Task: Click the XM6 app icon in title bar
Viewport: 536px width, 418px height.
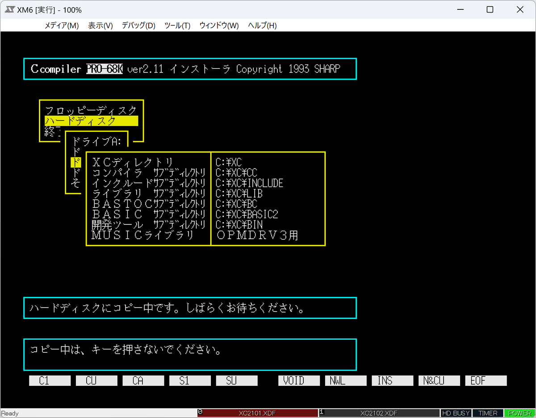Action: pyautogui.click(x=10, y=10)
